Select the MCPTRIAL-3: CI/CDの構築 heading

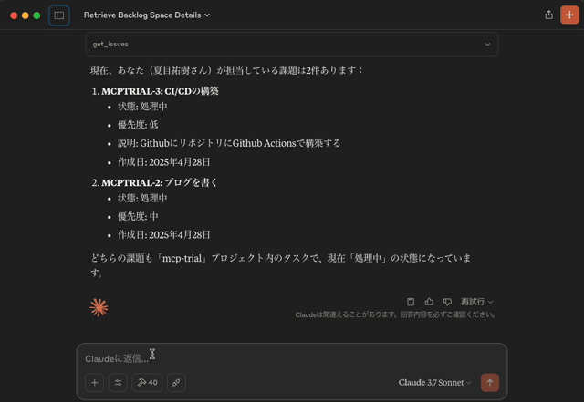(x=160, y=91)
